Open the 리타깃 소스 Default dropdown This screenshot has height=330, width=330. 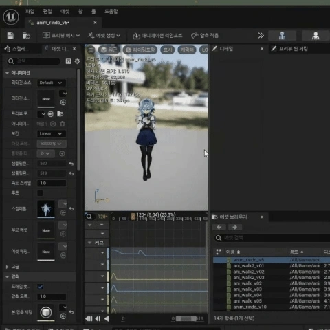(x=52, y=82)
